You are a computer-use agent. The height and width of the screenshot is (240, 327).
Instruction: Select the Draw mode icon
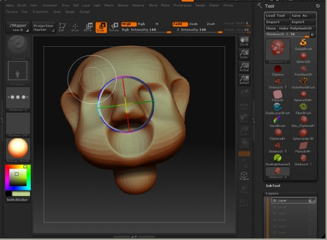point(75,27)
